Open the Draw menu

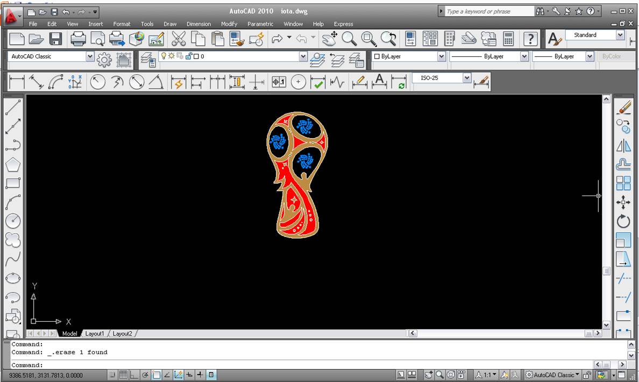[x=170, y=24]
